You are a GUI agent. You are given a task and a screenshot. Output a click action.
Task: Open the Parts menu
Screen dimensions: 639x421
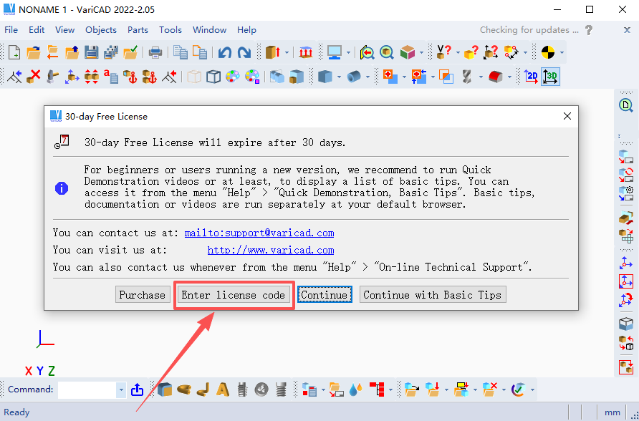(x=138, y=30)
